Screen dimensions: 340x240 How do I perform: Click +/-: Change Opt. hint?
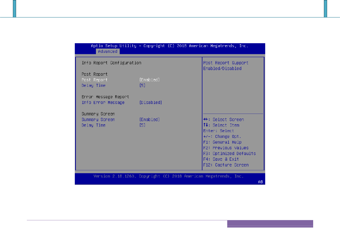(x=222, y=136)
